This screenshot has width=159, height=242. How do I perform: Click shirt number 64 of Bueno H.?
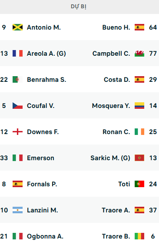point(153,27)
